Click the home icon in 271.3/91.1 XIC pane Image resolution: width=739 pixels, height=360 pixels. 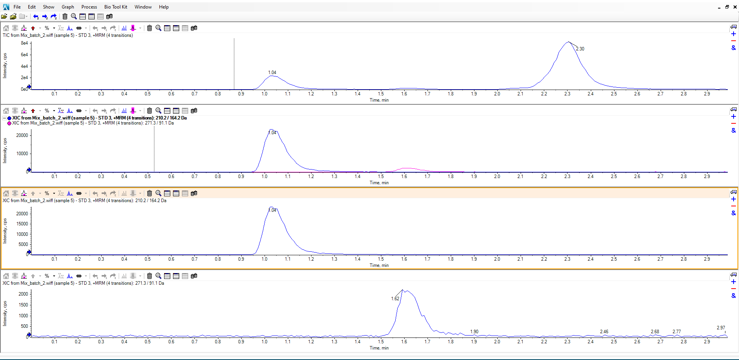point(6,276)
